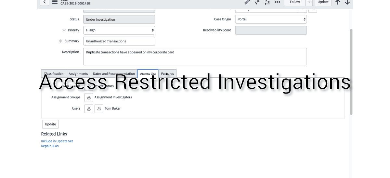
Task: Click the Follow button
Action: coord(295,2)
